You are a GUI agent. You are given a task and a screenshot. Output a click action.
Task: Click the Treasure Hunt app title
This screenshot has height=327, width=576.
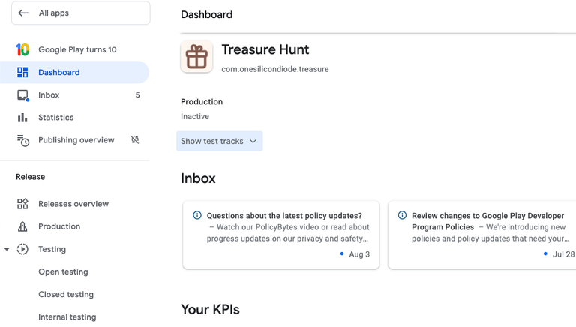265,49
